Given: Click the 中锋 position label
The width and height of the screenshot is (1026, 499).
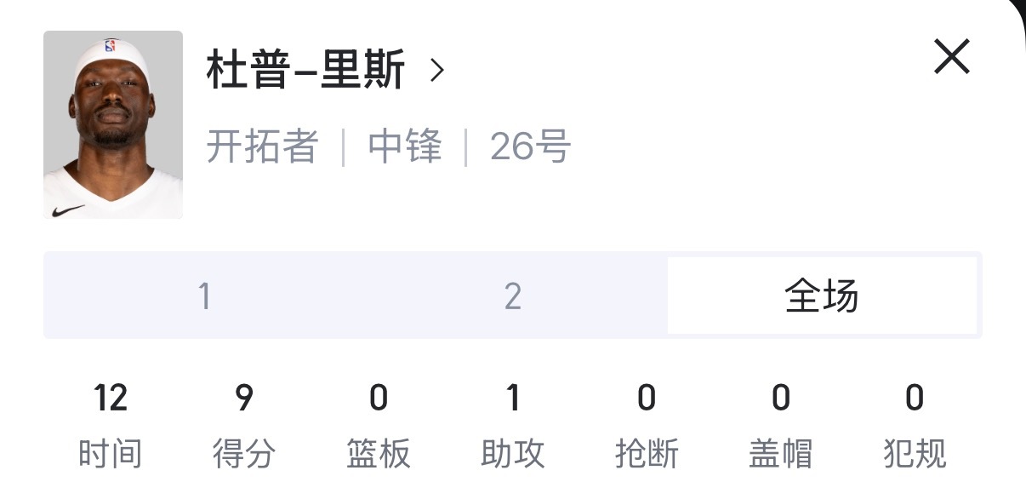Looking at the screenshot, I should click(x=406, y=148).
